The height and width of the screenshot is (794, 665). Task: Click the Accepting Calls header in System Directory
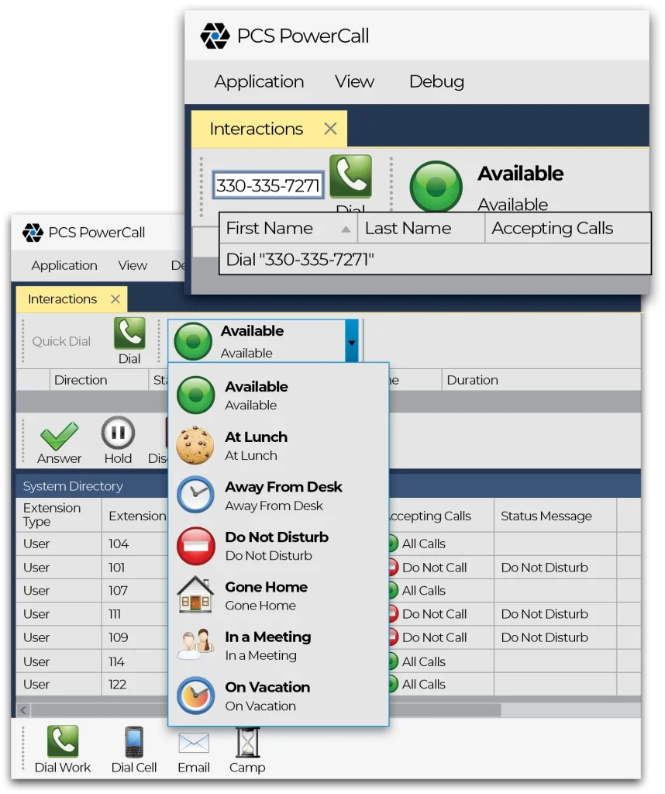click(441, 516)
